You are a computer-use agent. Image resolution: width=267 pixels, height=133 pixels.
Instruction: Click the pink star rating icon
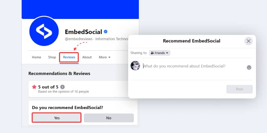34,87
